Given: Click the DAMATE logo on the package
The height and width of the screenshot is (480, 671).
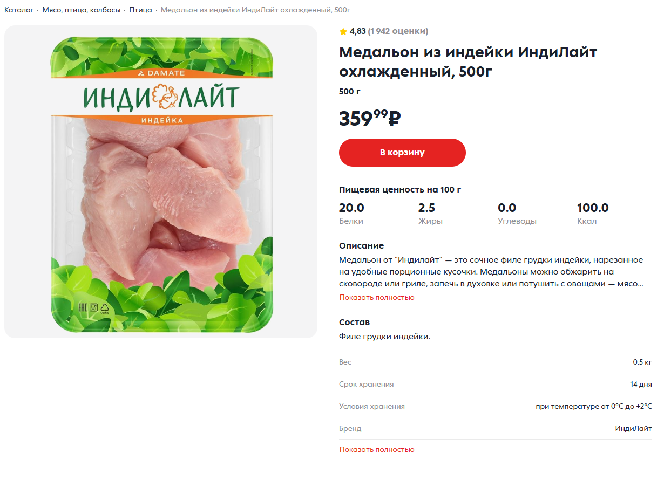Looking at the screenshot, I should point(161,73).
